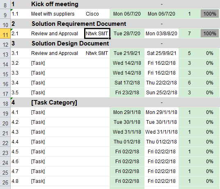The image size is (220, 189).
Task: Select the 100% progress cell for task 2.1
Action: tap(210, 34)
